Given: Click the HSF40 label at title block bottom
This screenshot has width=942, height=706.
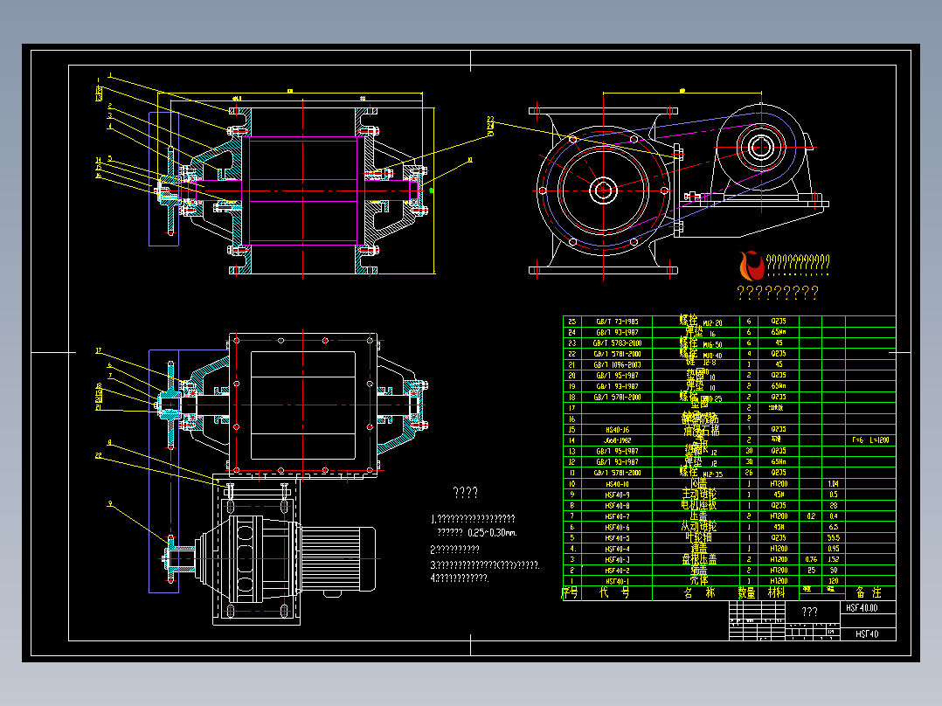Looking at the screenshot, I should (867, 633).
